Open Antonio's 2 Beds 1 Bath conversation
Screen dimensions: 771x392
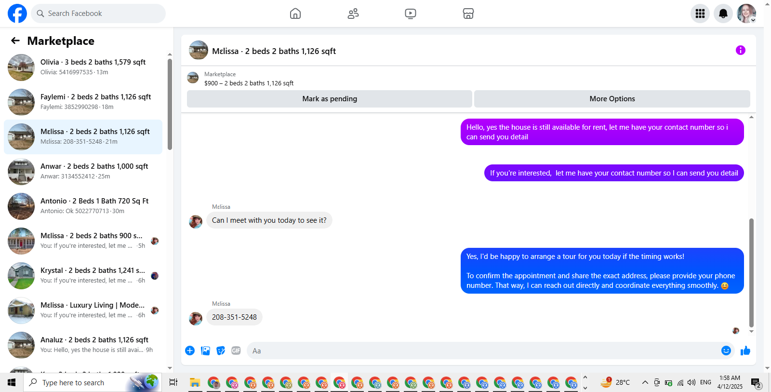click(83, 206)
